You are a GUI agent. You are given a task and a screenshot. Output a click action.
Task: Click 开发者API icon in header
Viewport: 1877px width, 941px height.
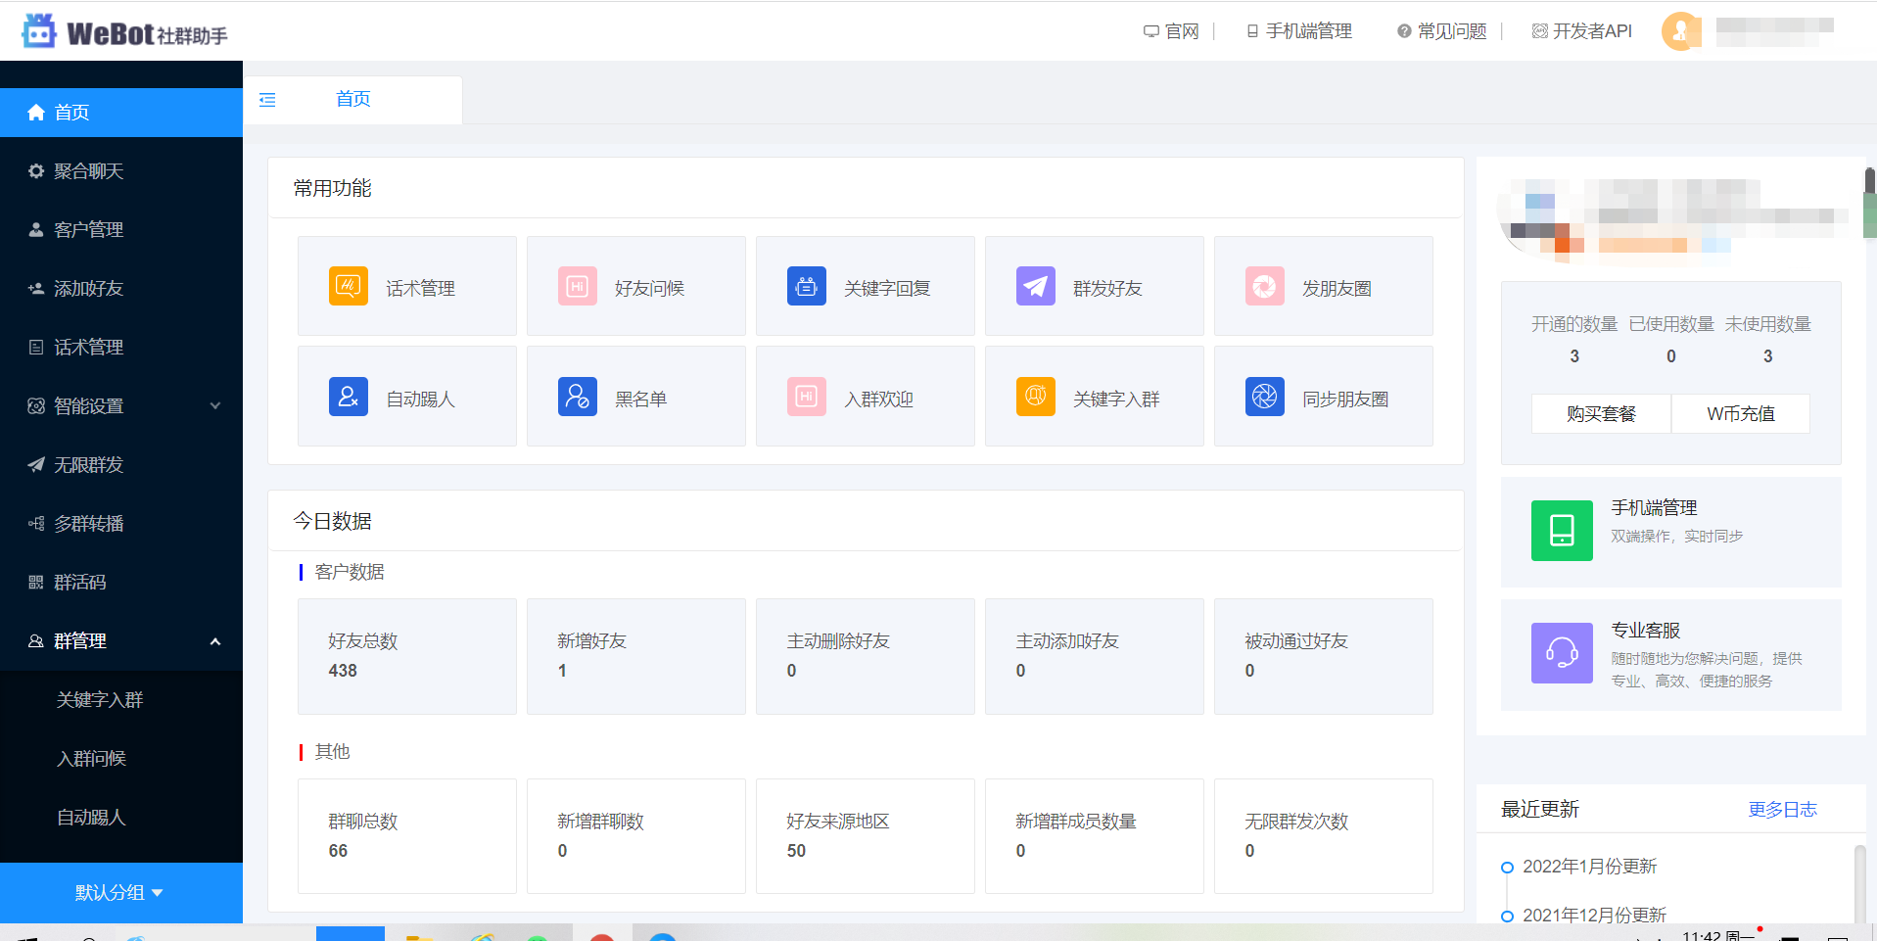coord(1540,31)
